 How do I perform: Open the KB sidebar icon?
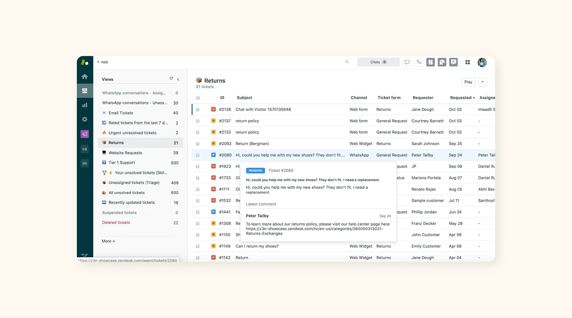pos(85,149)
